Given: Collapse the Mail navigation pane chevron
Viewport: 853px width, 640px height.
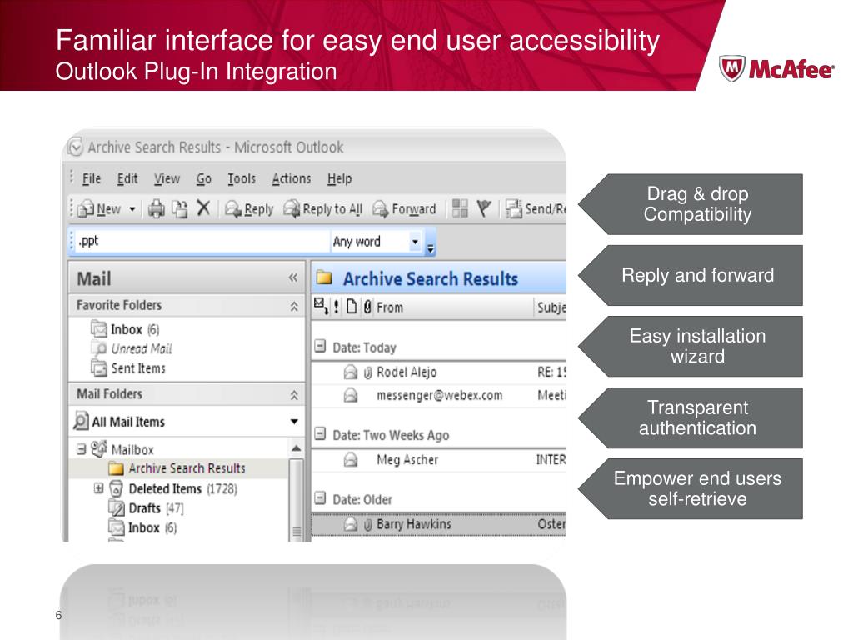Looking at the screenshot, I should [292, 278].
